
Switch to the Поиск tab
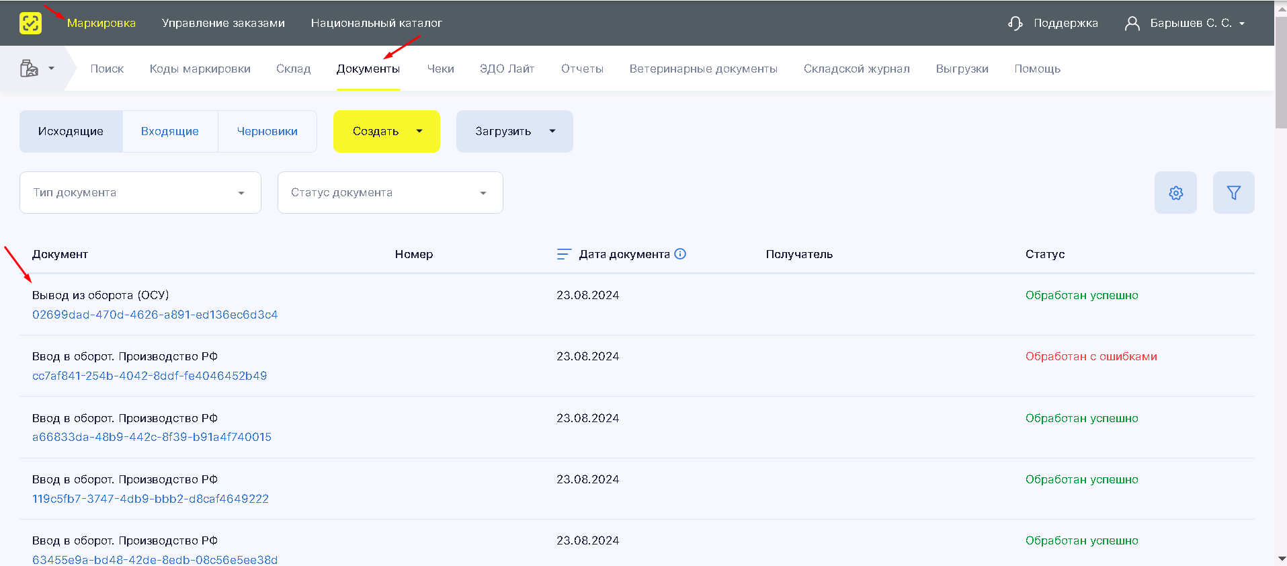(107, 69)
